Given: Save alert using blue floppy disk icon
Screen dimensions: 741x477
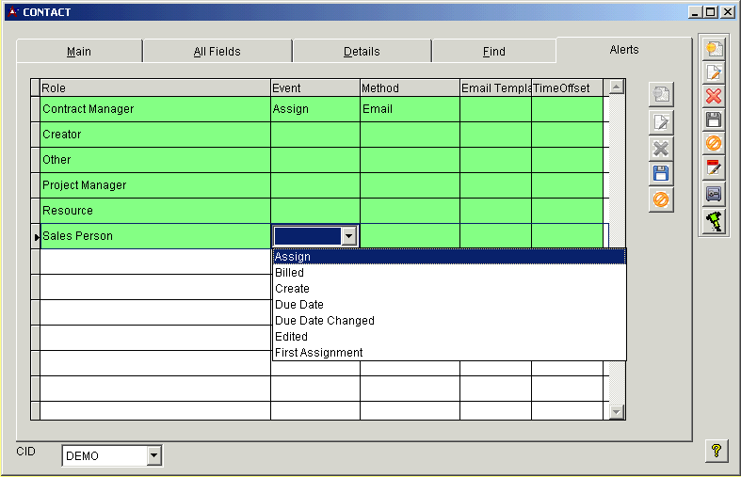Looking at the screenshot, I should point(661,173).
